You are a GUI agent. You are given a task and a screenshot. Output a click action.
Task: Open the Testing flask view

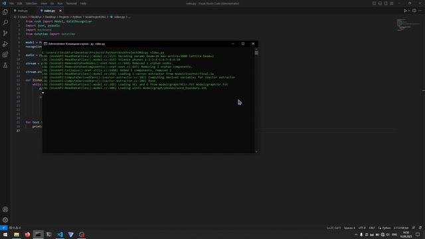pos(5,65)
